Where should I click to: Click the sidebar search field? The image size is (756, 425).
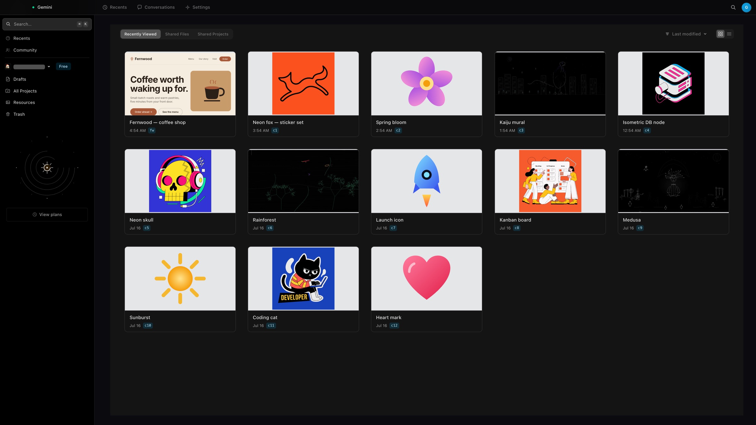pyautogui.click(x=47, y=24)
